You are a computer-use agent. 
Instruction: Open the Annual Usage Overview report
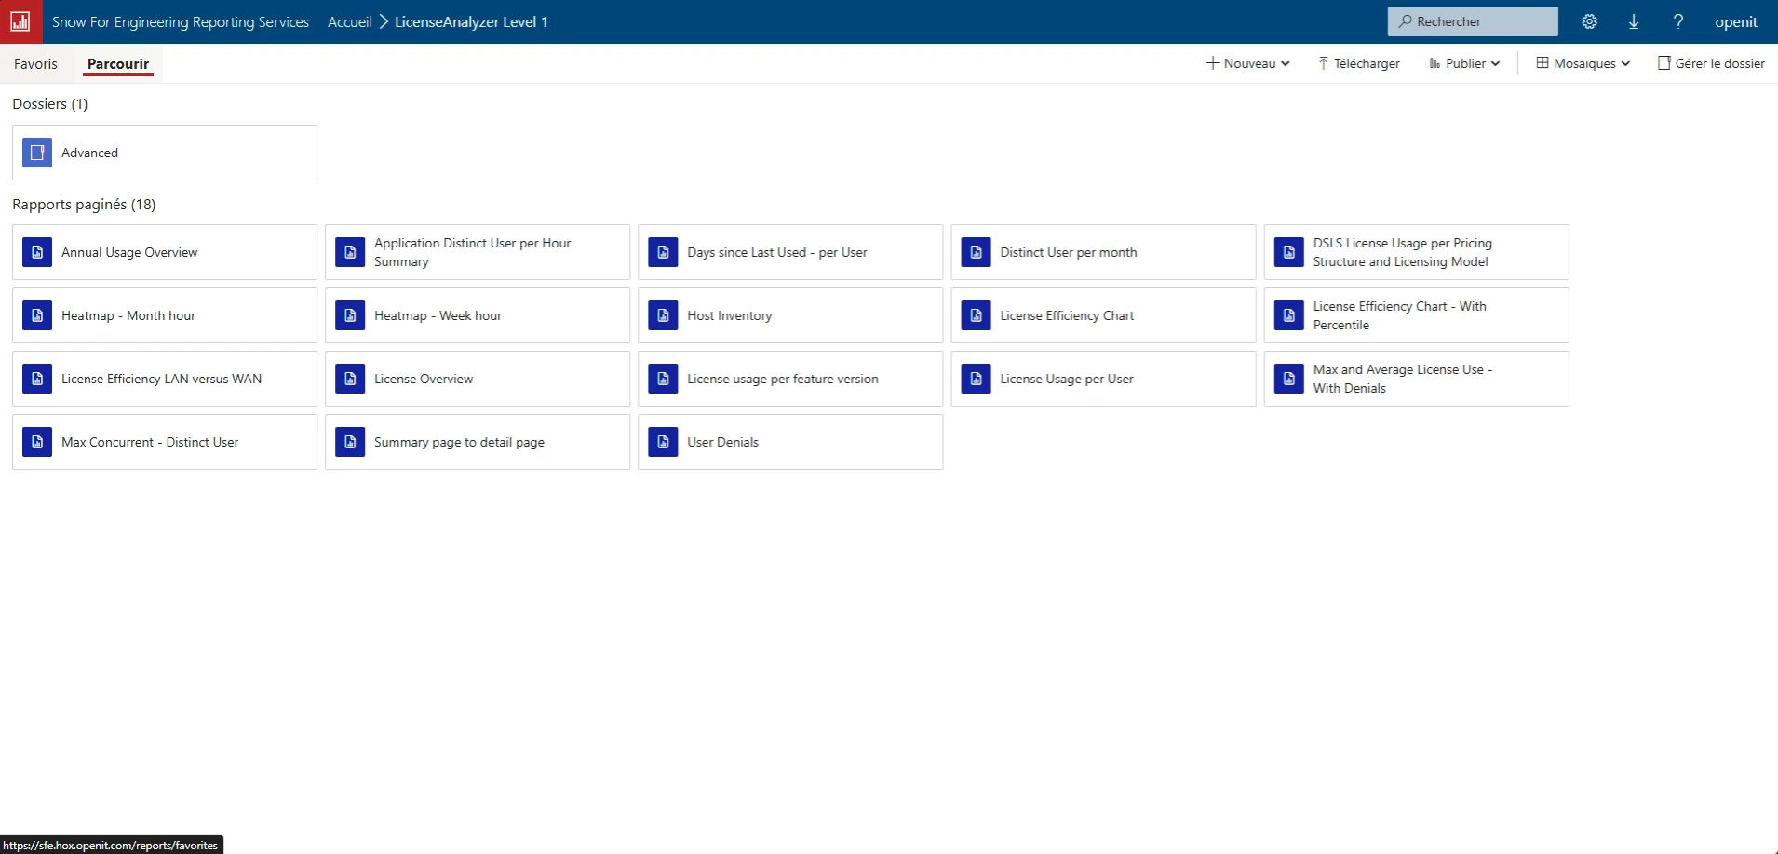pyautogui.click(x=129, y=252)
